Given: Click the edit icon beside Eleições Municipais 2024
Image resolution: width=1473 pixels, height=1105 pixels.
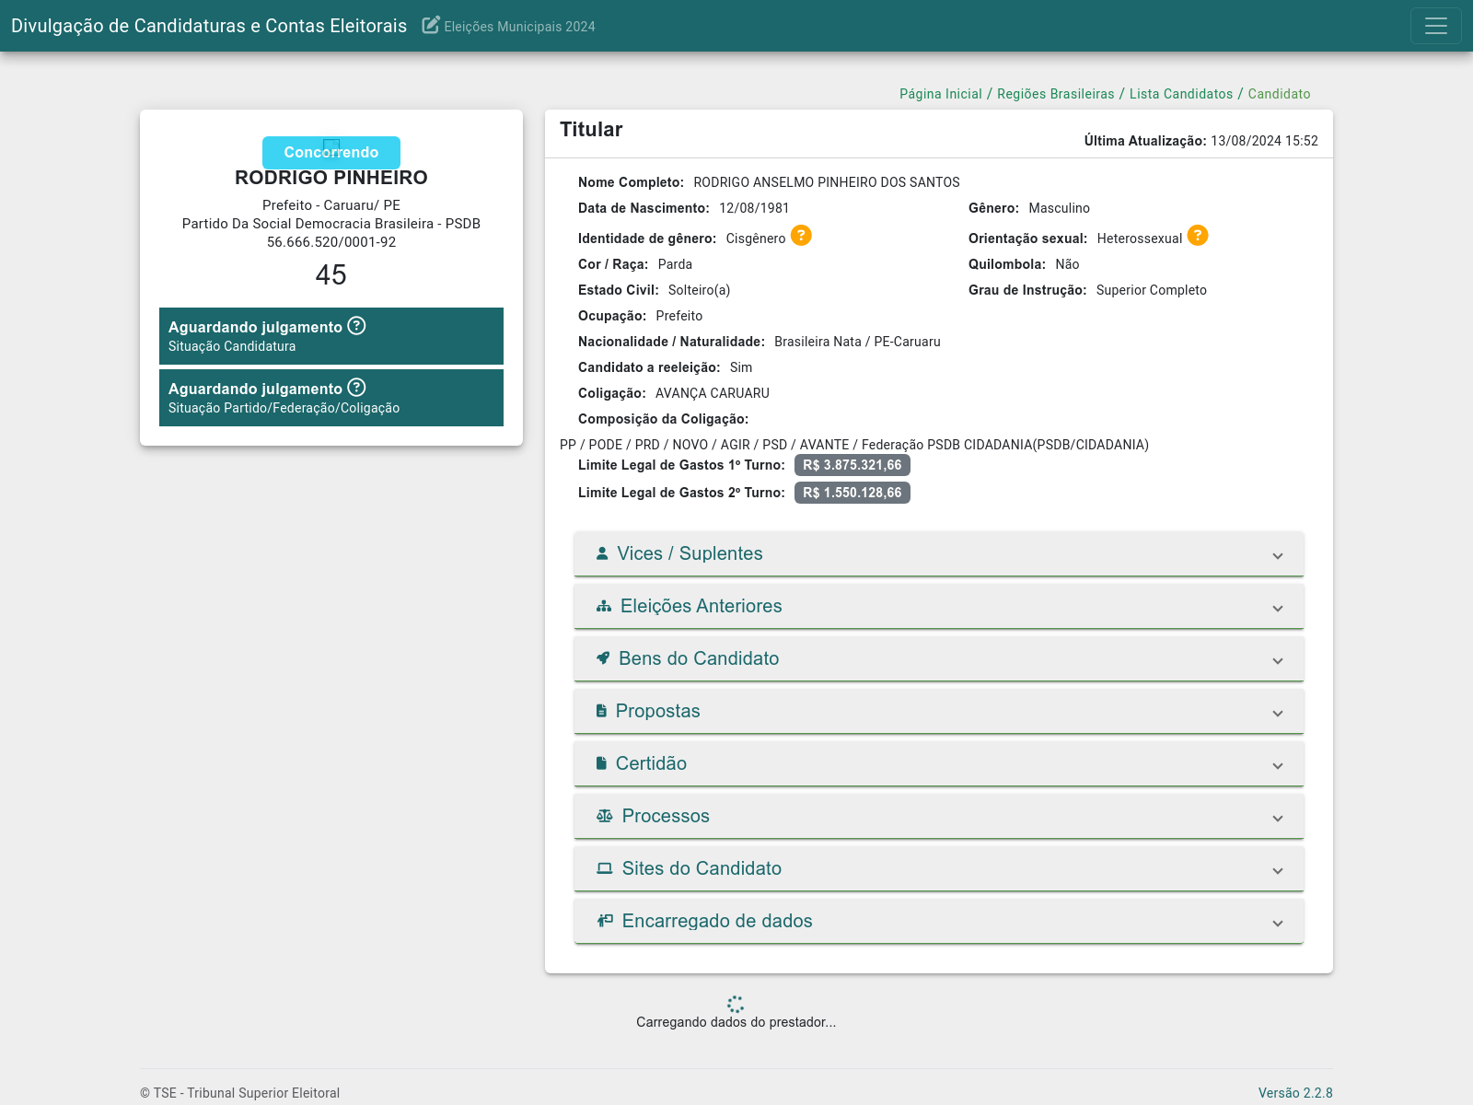Looking at the screenshot, I should [431, 25].
